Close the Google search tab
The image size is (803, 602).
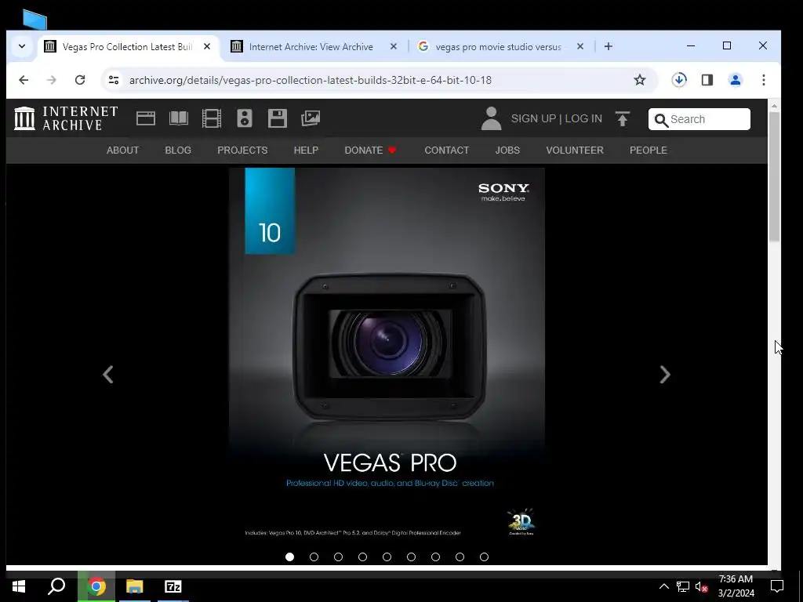tap(580, 46)
